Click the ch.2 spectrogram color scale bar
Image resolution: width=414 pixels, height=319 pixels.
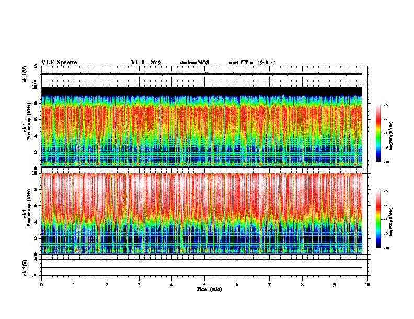[378, 219]
